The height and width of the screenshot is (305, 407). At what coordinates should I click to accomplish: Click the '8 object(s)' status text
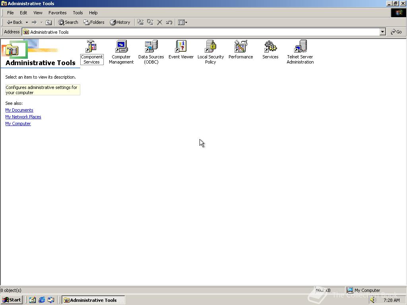point(11,290)
